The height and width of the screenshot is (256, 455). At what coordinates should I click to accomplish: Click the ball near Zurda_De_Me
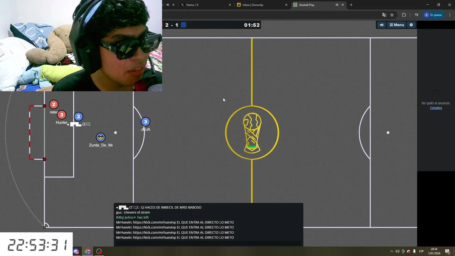[x=115, y=133]
